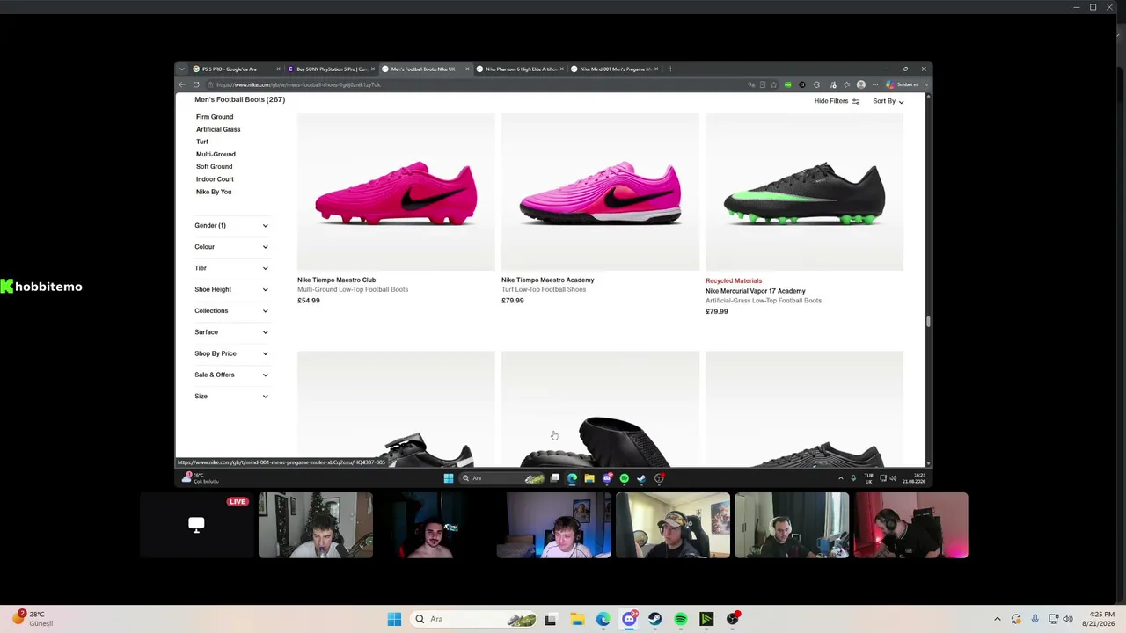The image size is (1126, 633).
Task: Open the Nike By You category
Action: pyautogui.click(x=214, y=192)
